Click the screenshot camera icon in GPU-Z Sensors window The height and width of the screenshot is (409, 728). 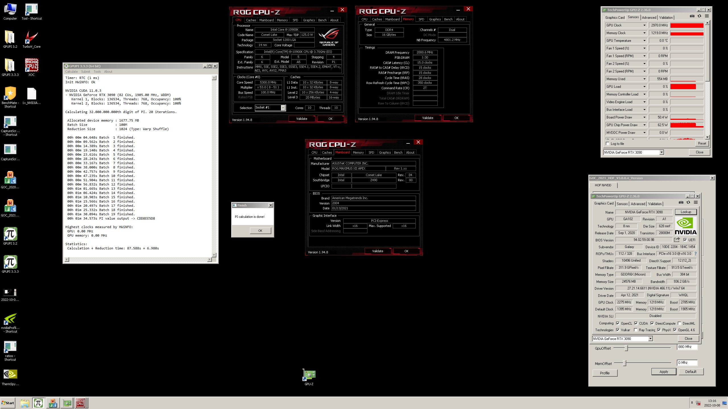tap(692, 16)
